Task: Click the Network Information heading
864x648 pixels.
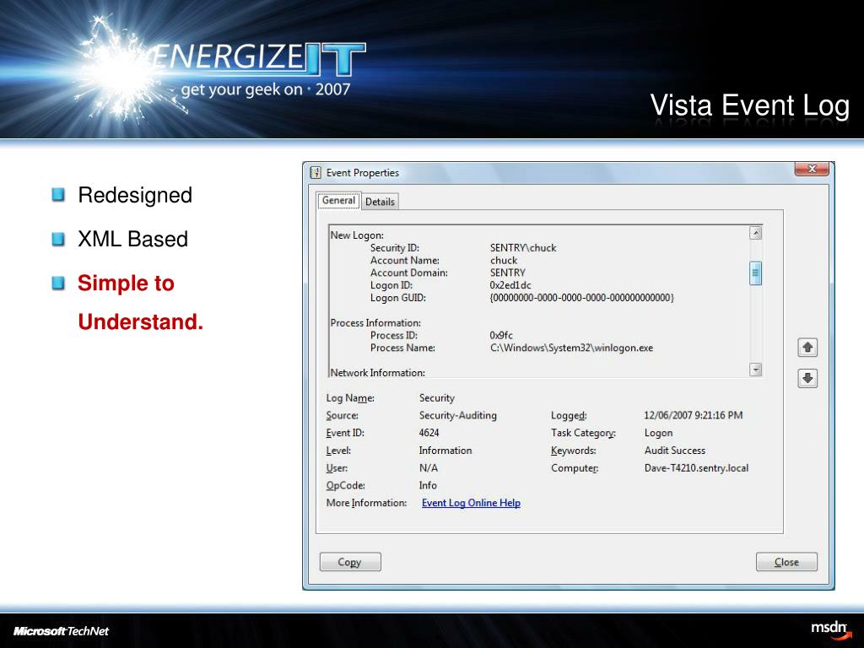Action: click(377, 372)
